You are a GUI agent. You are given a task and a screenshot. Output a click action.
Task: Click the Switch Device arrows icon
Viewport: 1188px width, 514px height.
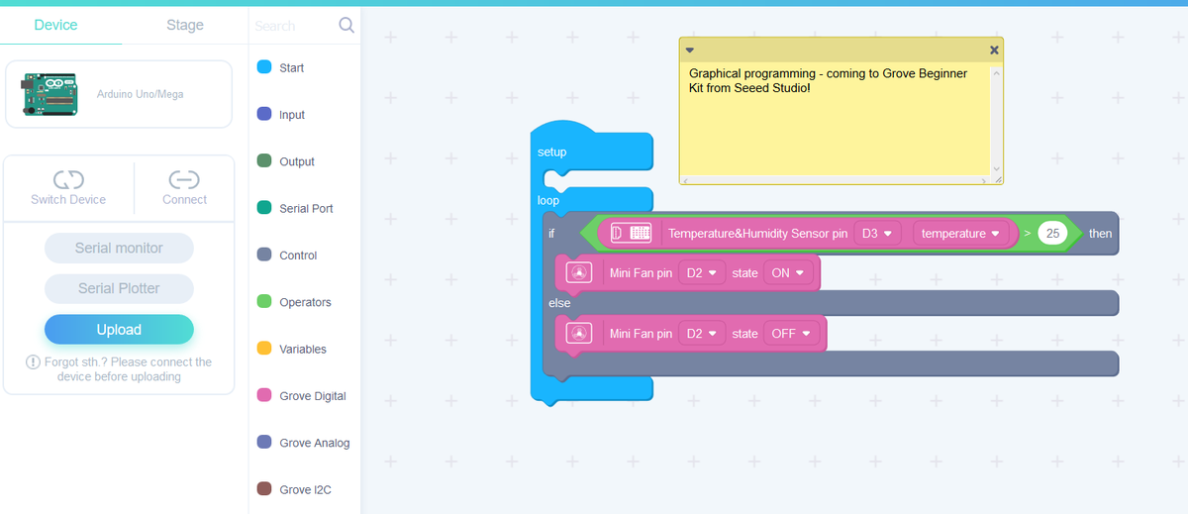(x=68, y=179)
